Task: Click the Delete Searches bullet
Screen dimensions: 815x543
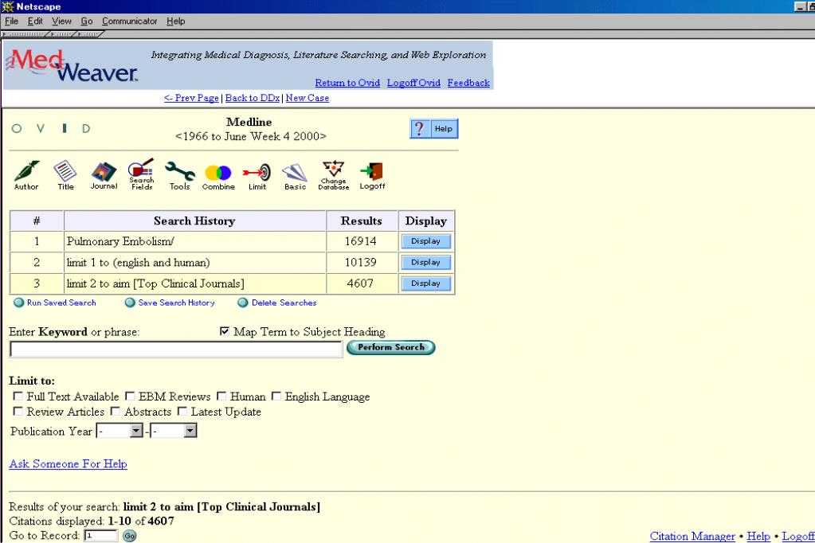Action: 243,303
